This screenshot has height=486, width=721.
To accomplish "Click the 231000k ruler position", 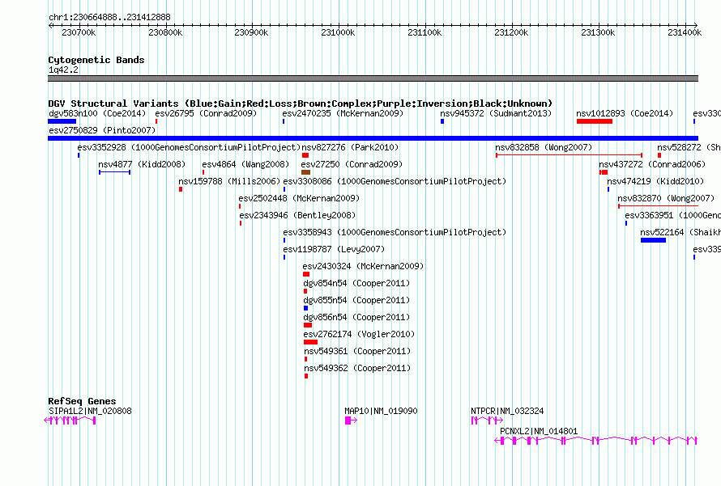I will [x=338, y=32].
